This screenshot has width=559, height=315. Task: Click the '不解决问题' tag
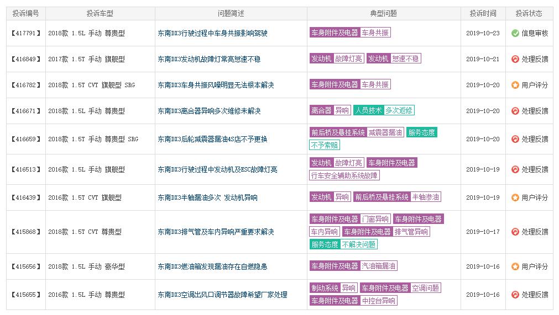pyautogui.click(x=359, y=244)
